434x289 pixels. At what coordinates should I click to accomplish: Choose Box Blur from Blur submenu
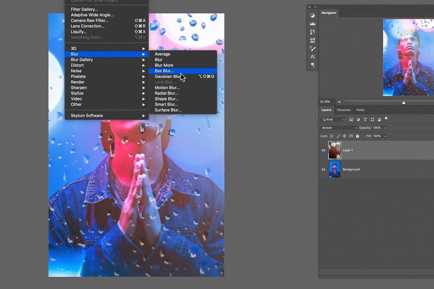[183, 71]
